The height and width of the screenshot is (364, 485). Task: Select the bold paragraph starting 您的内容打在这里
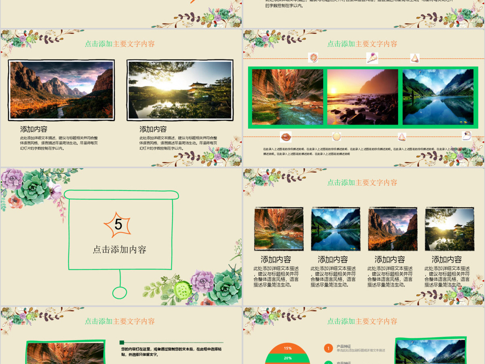[x=171, y=351]
